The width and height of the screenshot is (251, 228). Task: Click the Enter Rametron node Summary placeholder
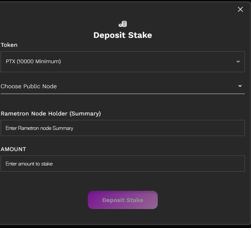(x=40, y=128)
